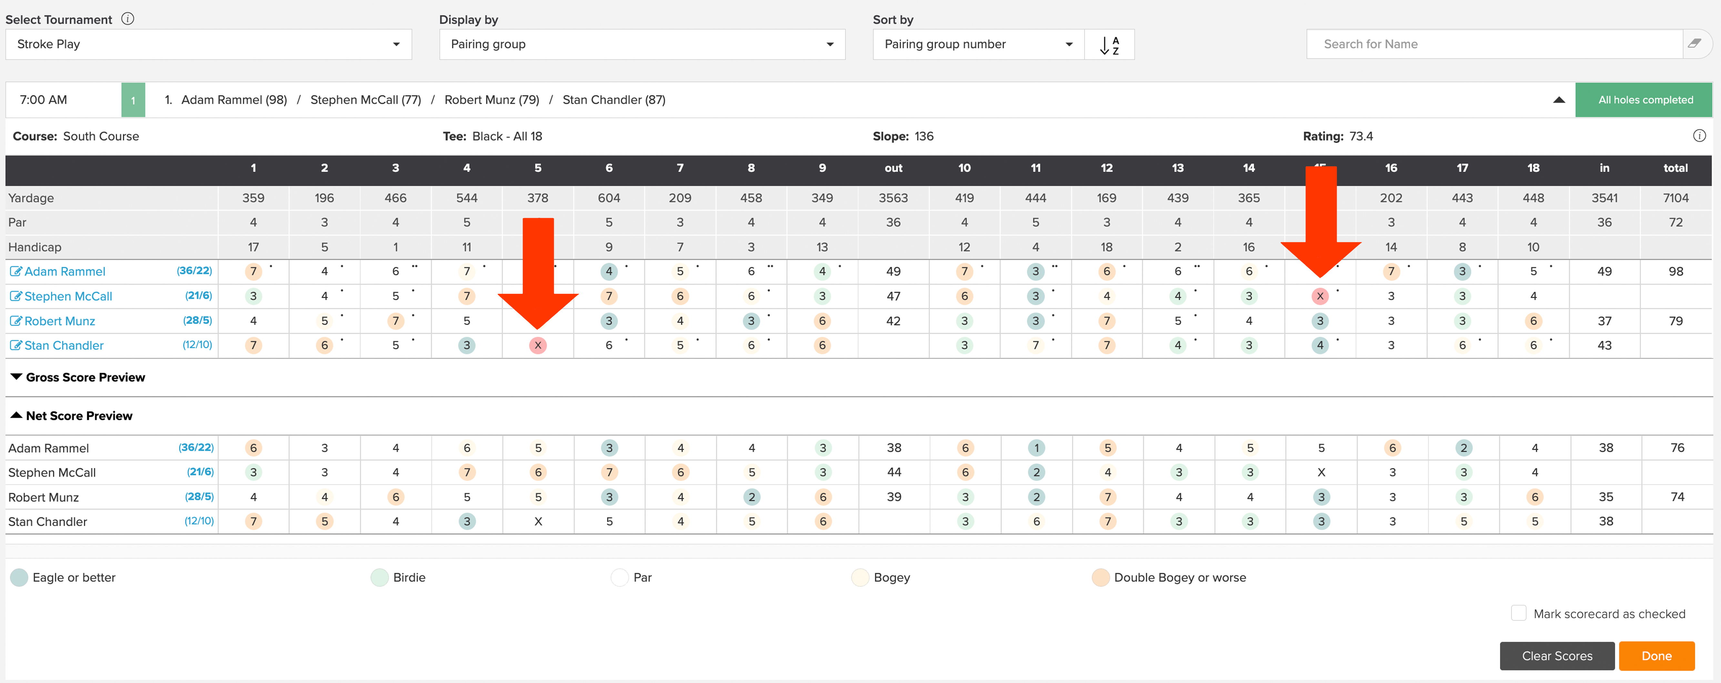Click Stan Chandler's in score 43
The width and height of the screenshot is (1721, 683).
click(x=1604, y=345)
